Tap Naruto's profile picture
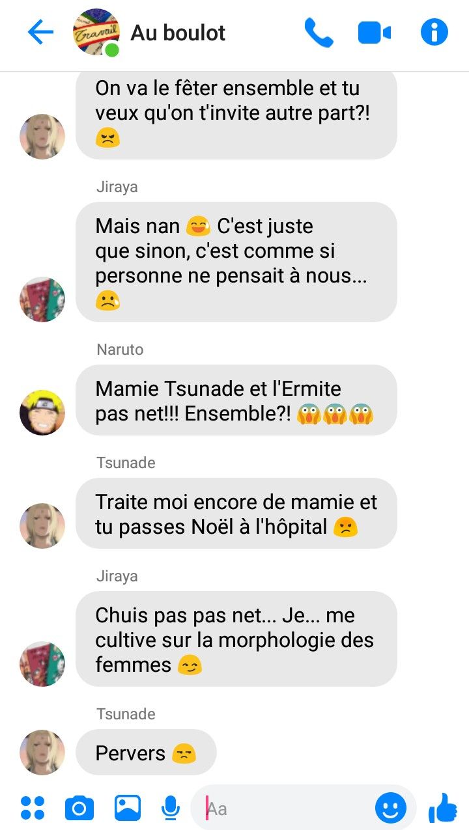 point(42,413)
